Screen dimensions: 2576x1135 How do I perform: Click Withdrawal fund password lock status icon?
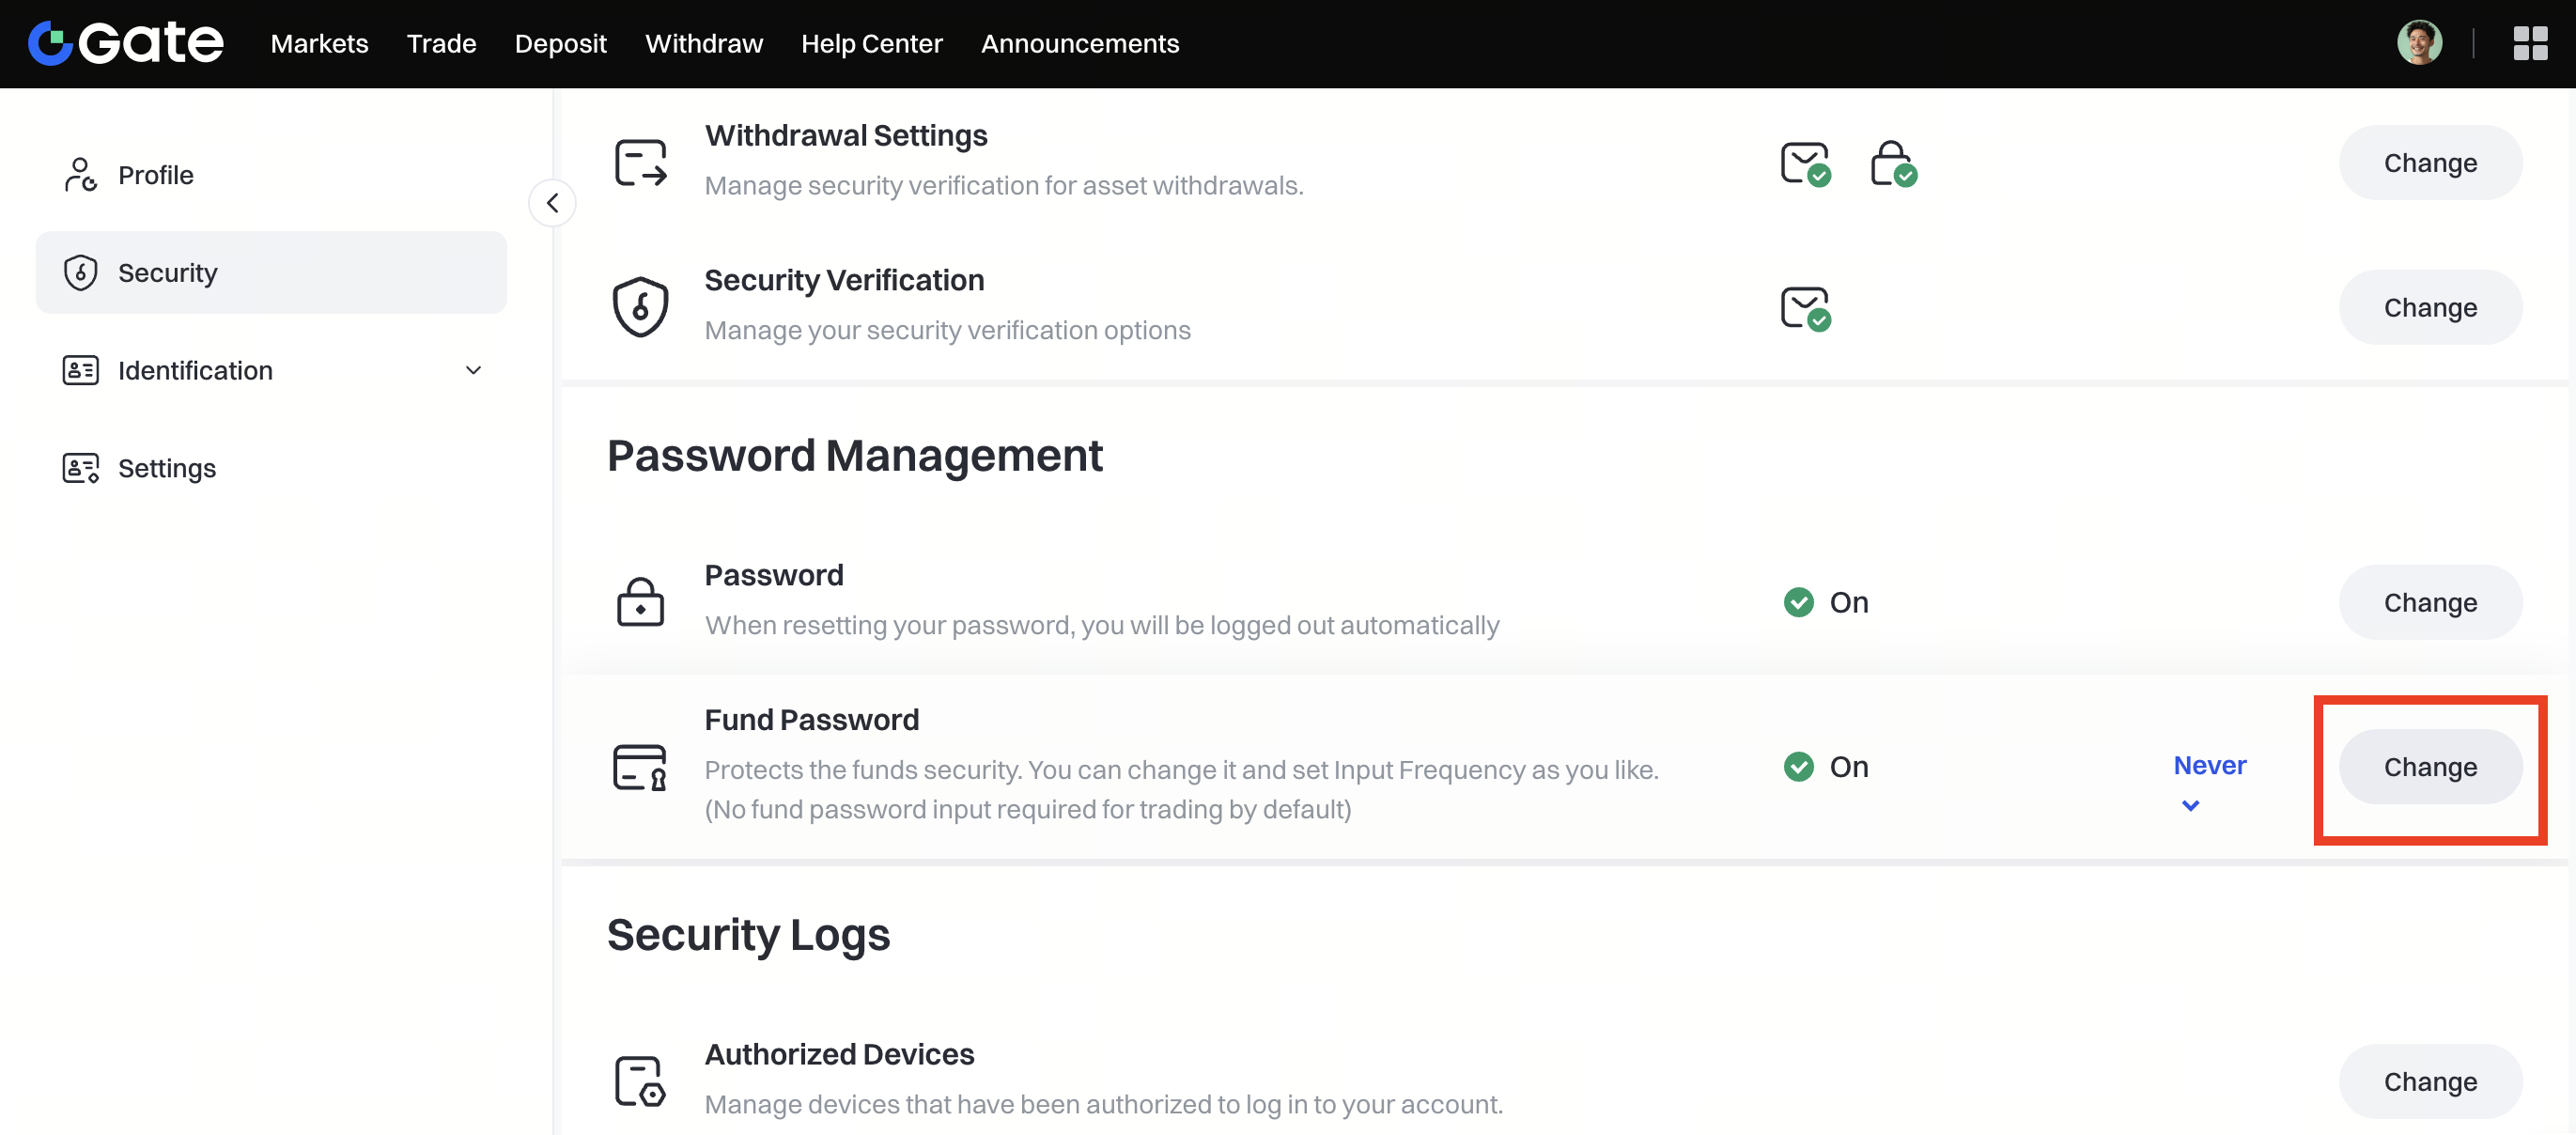pyautogui.click(x=1893, y=164)
